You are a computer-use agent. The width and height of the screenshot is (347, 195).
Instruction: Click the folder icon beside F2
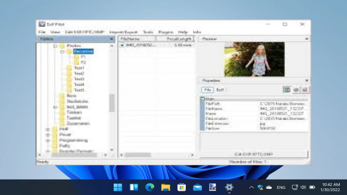tap(76, 62)
